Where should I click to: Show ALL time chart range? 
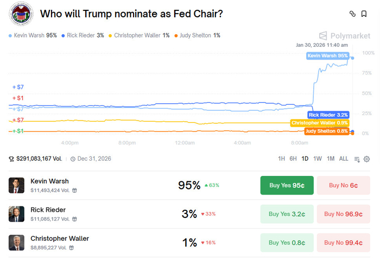click(x=344, y=159)
